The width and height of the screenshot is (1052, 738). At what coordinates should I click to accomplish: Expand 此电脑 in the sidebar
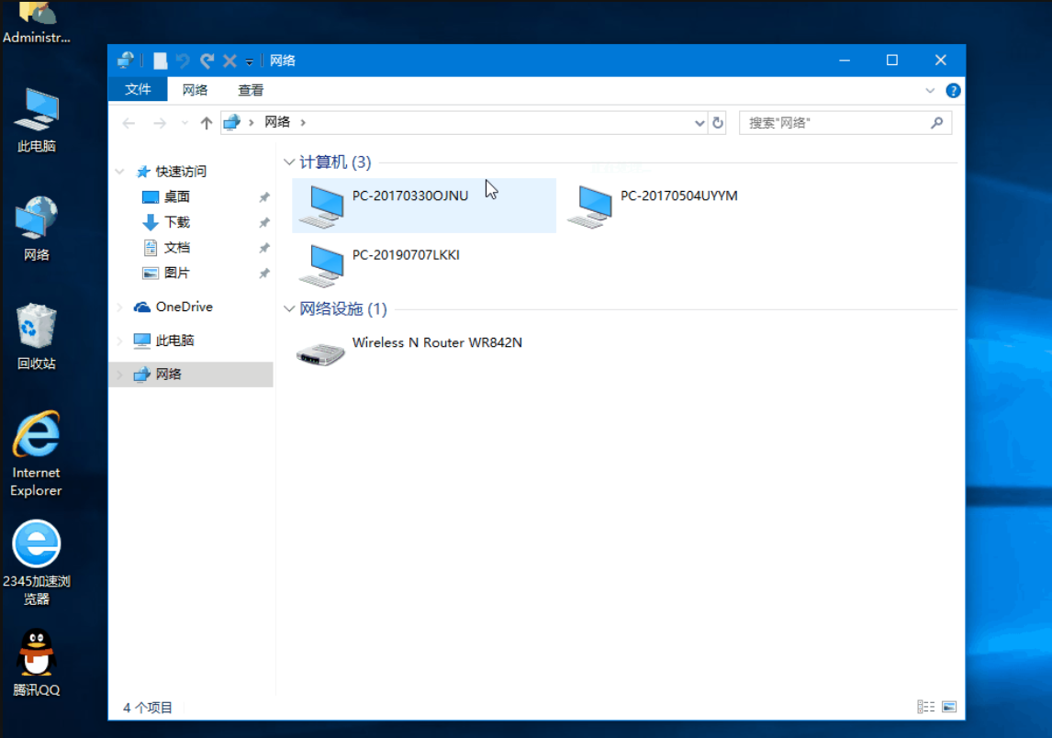tap(118, 340)
